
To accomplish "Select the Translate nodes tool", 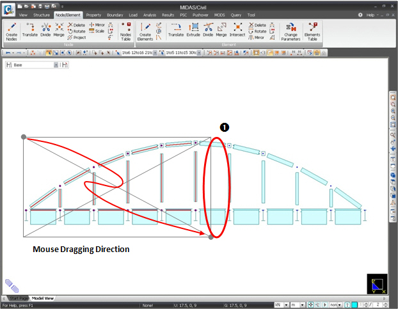I will point(30,31).
